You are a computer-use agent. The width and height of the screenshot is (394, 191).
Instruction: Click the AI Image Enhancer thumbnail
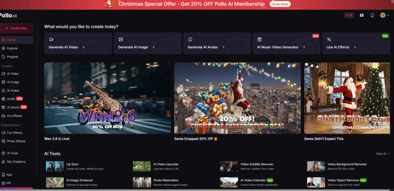55,183
